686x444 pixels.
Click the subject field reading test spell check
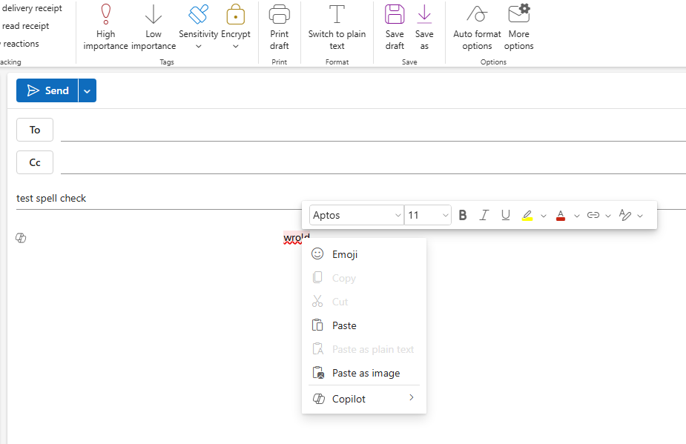tap(52, 198)
